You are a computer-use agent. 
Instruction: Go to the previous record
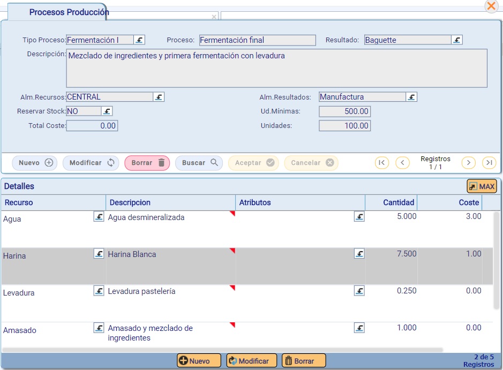tap(403, 163)
